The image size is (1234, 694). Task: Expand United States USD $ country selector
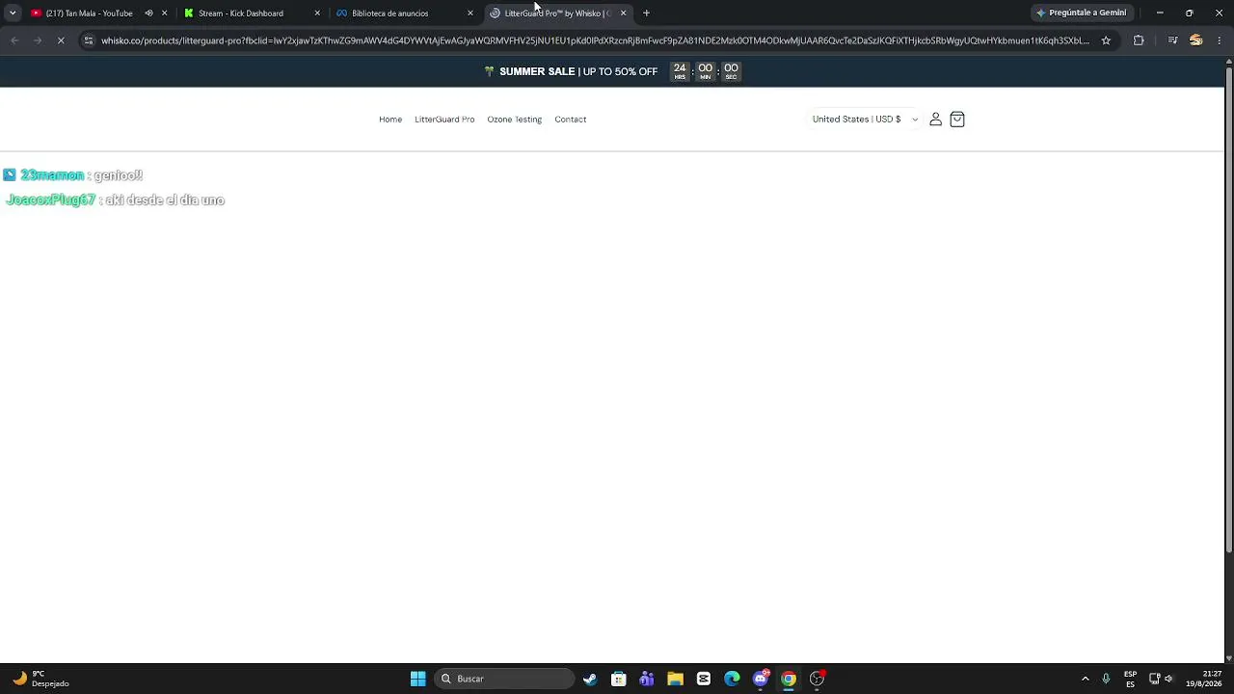pos(864,120)
